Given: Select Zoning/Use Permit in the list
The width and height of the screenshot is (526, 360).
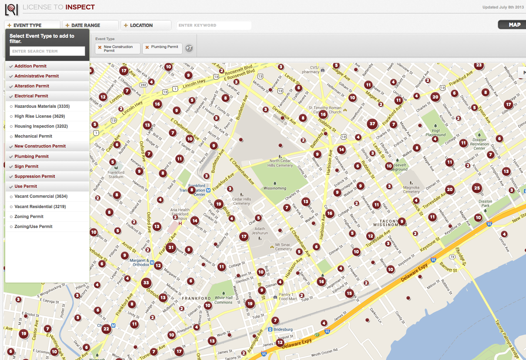Looking at the screenshot, I should (33, 227).
